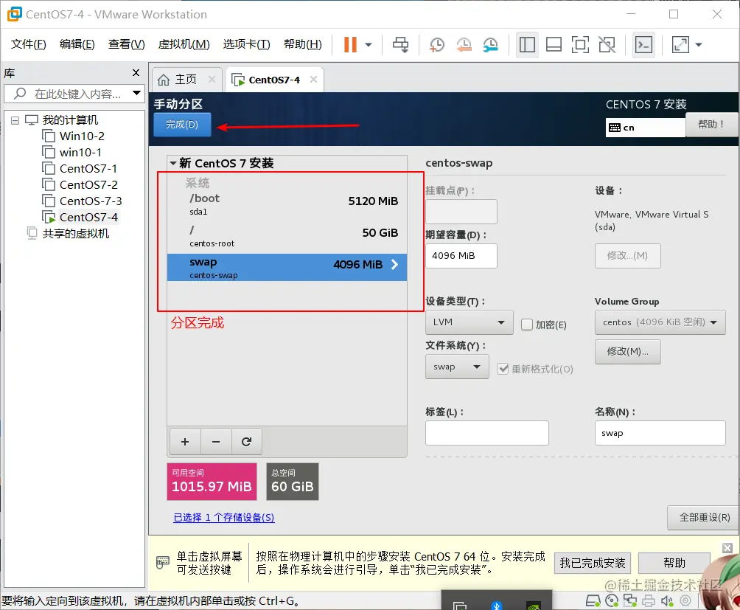Viewport: 740px width, 610px height.
Task: Open the 文件系统 swap dropdown
Action: (457, 367)
